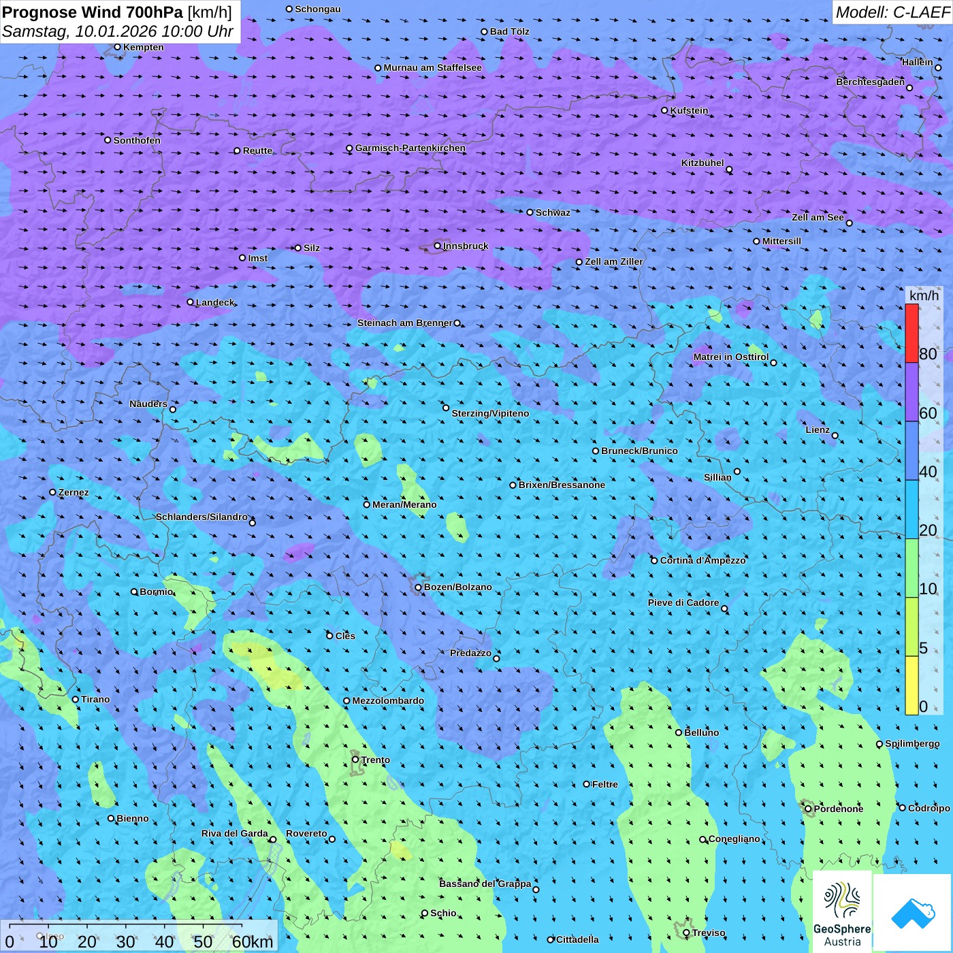Click the Mezzolombardo label
This screenshot has width=953, height=953.
tap(388, 700)
